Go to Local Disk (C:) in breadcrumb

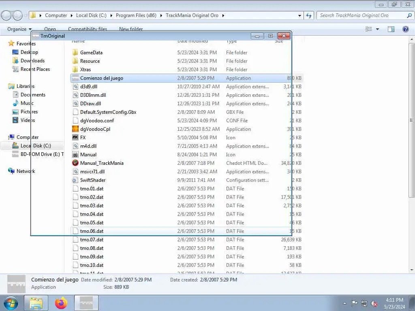click(91, 15)
